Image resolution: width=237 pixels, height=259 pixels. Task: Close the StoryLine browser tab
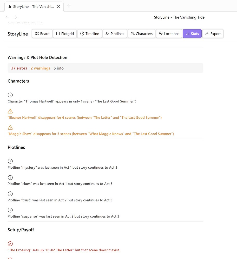(58, 6)
